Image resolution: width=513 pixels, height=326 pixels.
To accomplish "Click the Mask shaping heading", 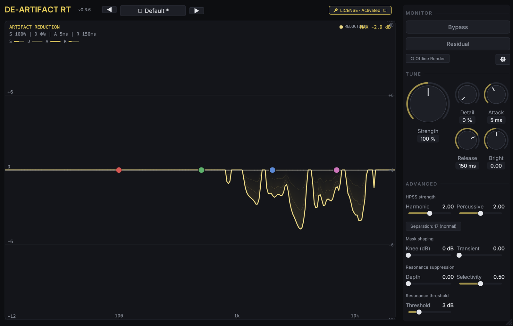I will click(419, 239).
